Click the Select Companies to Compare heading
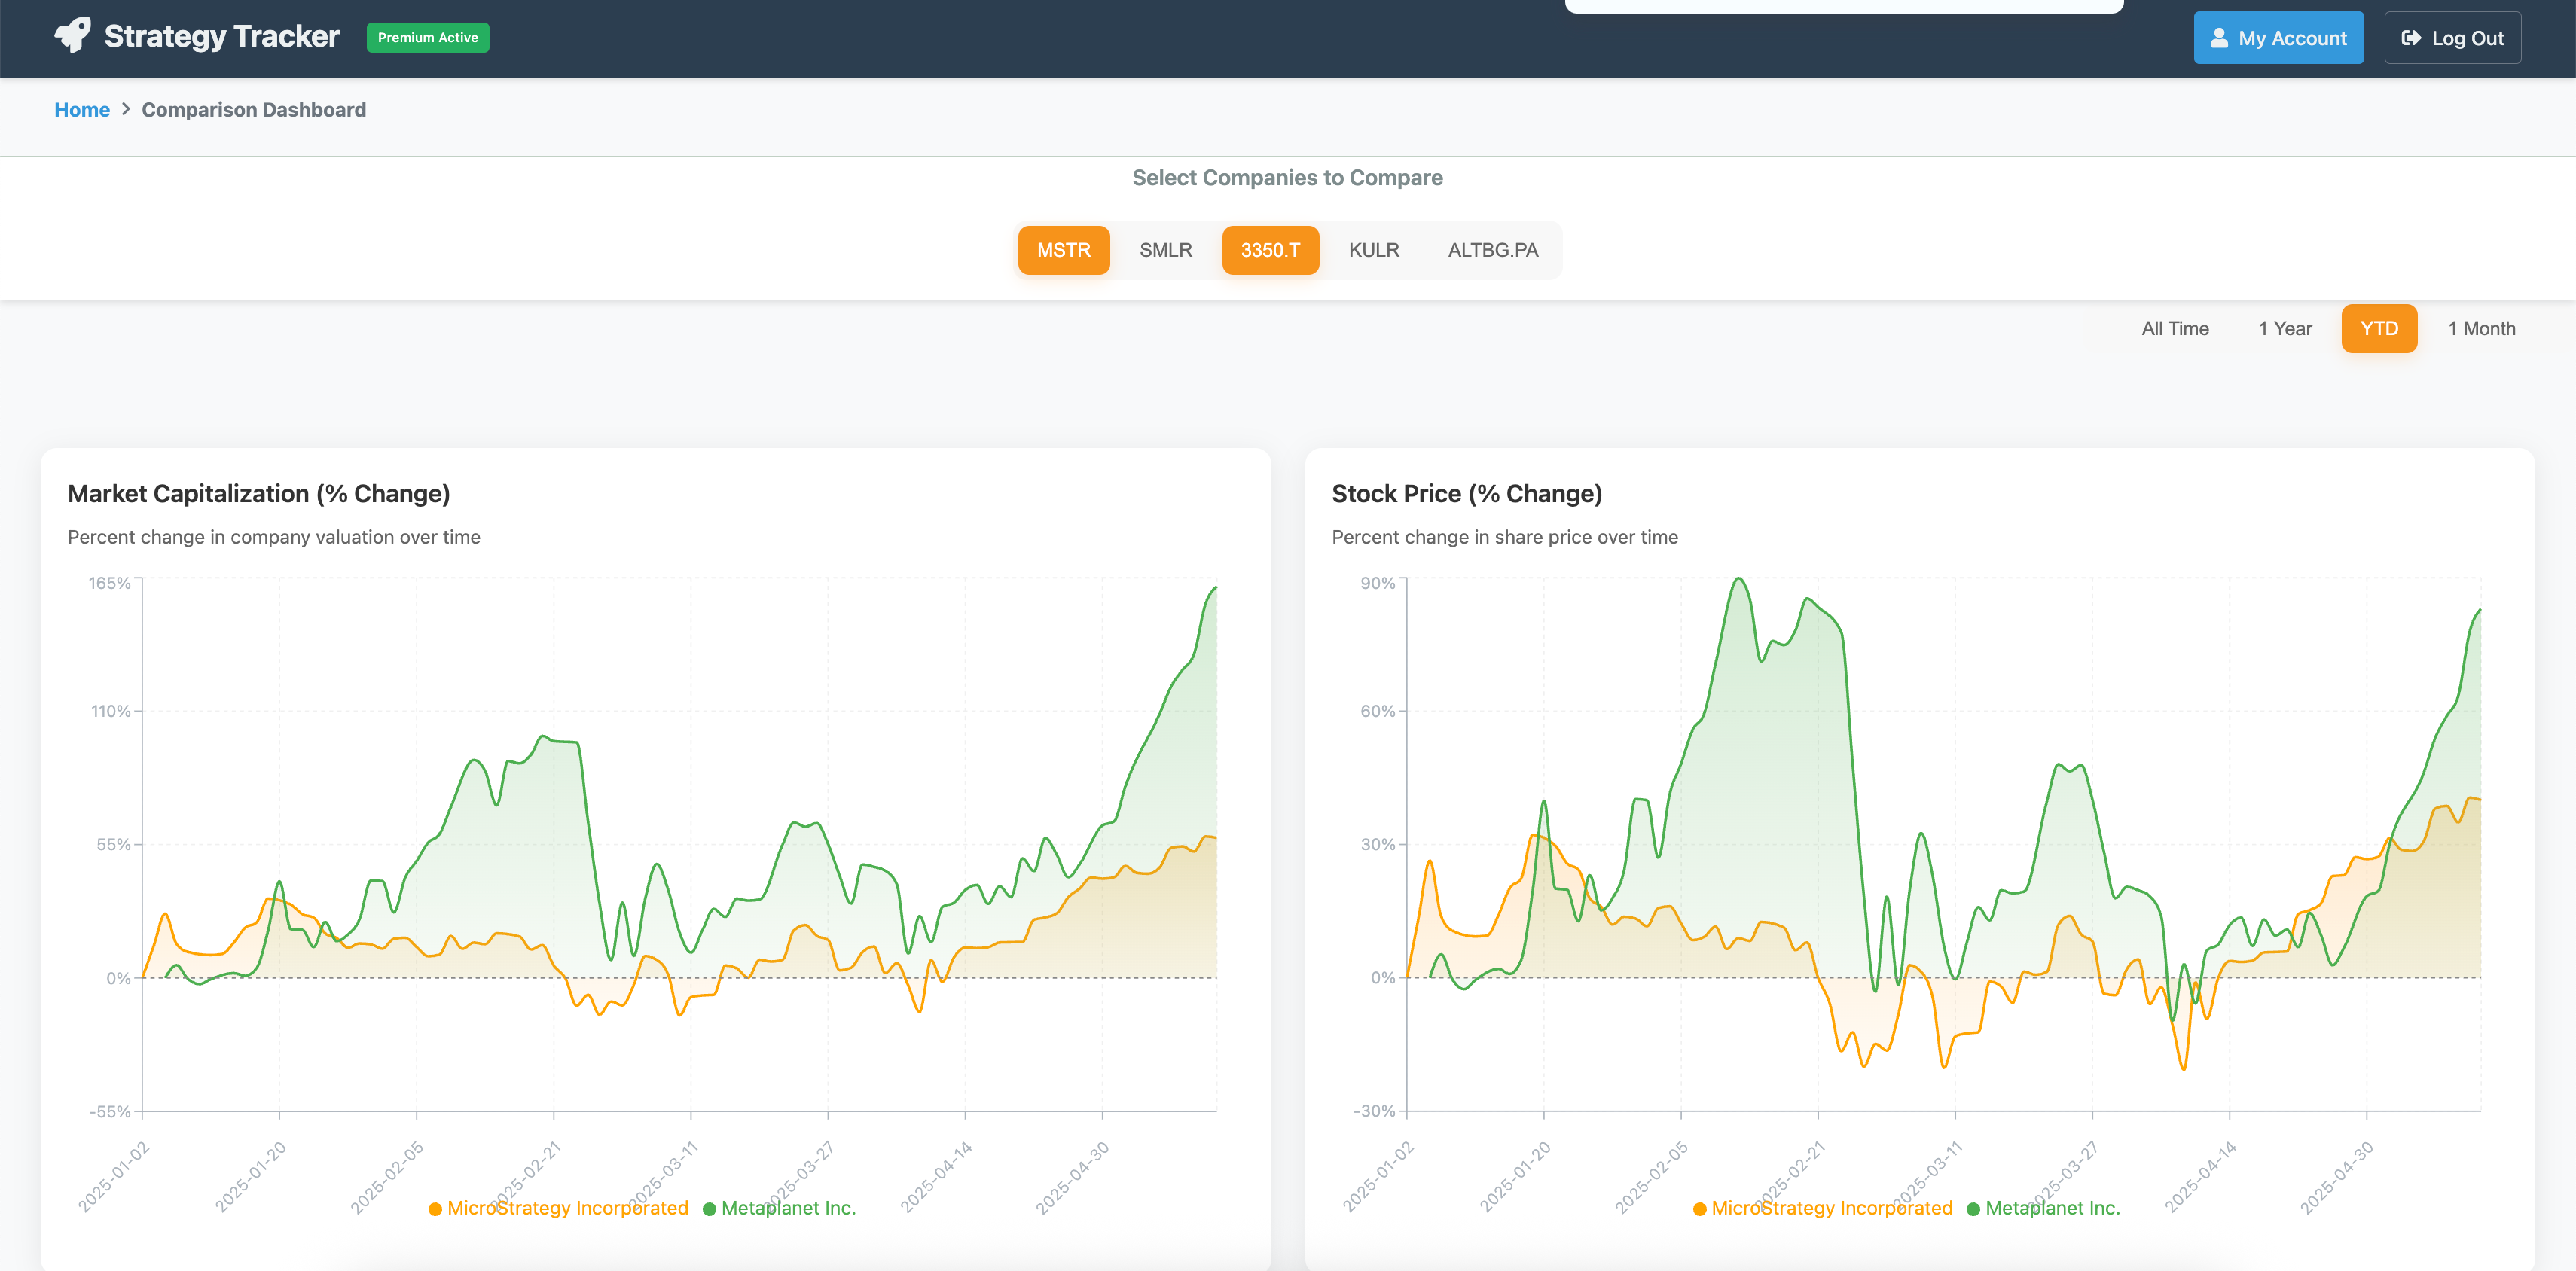Image resolution: width=2576 pixels, height=1271 pixels. pos(1287,177)
